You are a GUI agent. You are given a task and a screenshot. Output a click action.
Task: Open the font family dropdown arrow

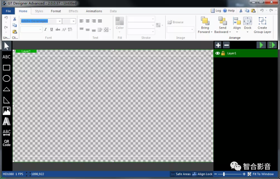pyautogui.click(x=59, y=21)
